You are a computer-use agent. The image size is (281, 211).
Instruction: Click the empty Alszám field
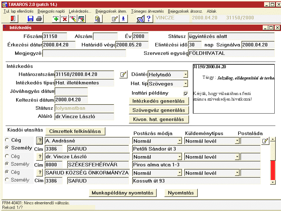[105, 37]
